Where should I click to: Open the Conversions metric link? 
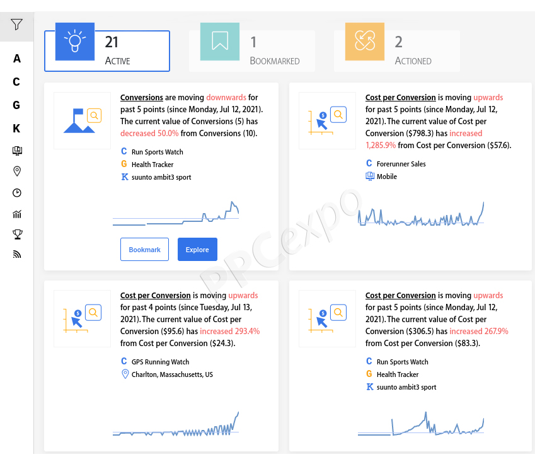pos(142,98)
